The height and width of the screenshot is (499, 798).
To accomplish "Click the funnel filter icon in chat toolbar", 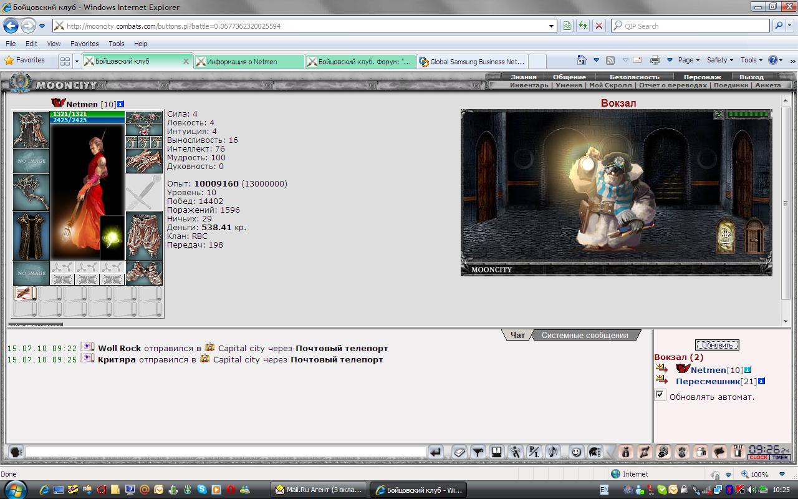I will pos(478,452).
